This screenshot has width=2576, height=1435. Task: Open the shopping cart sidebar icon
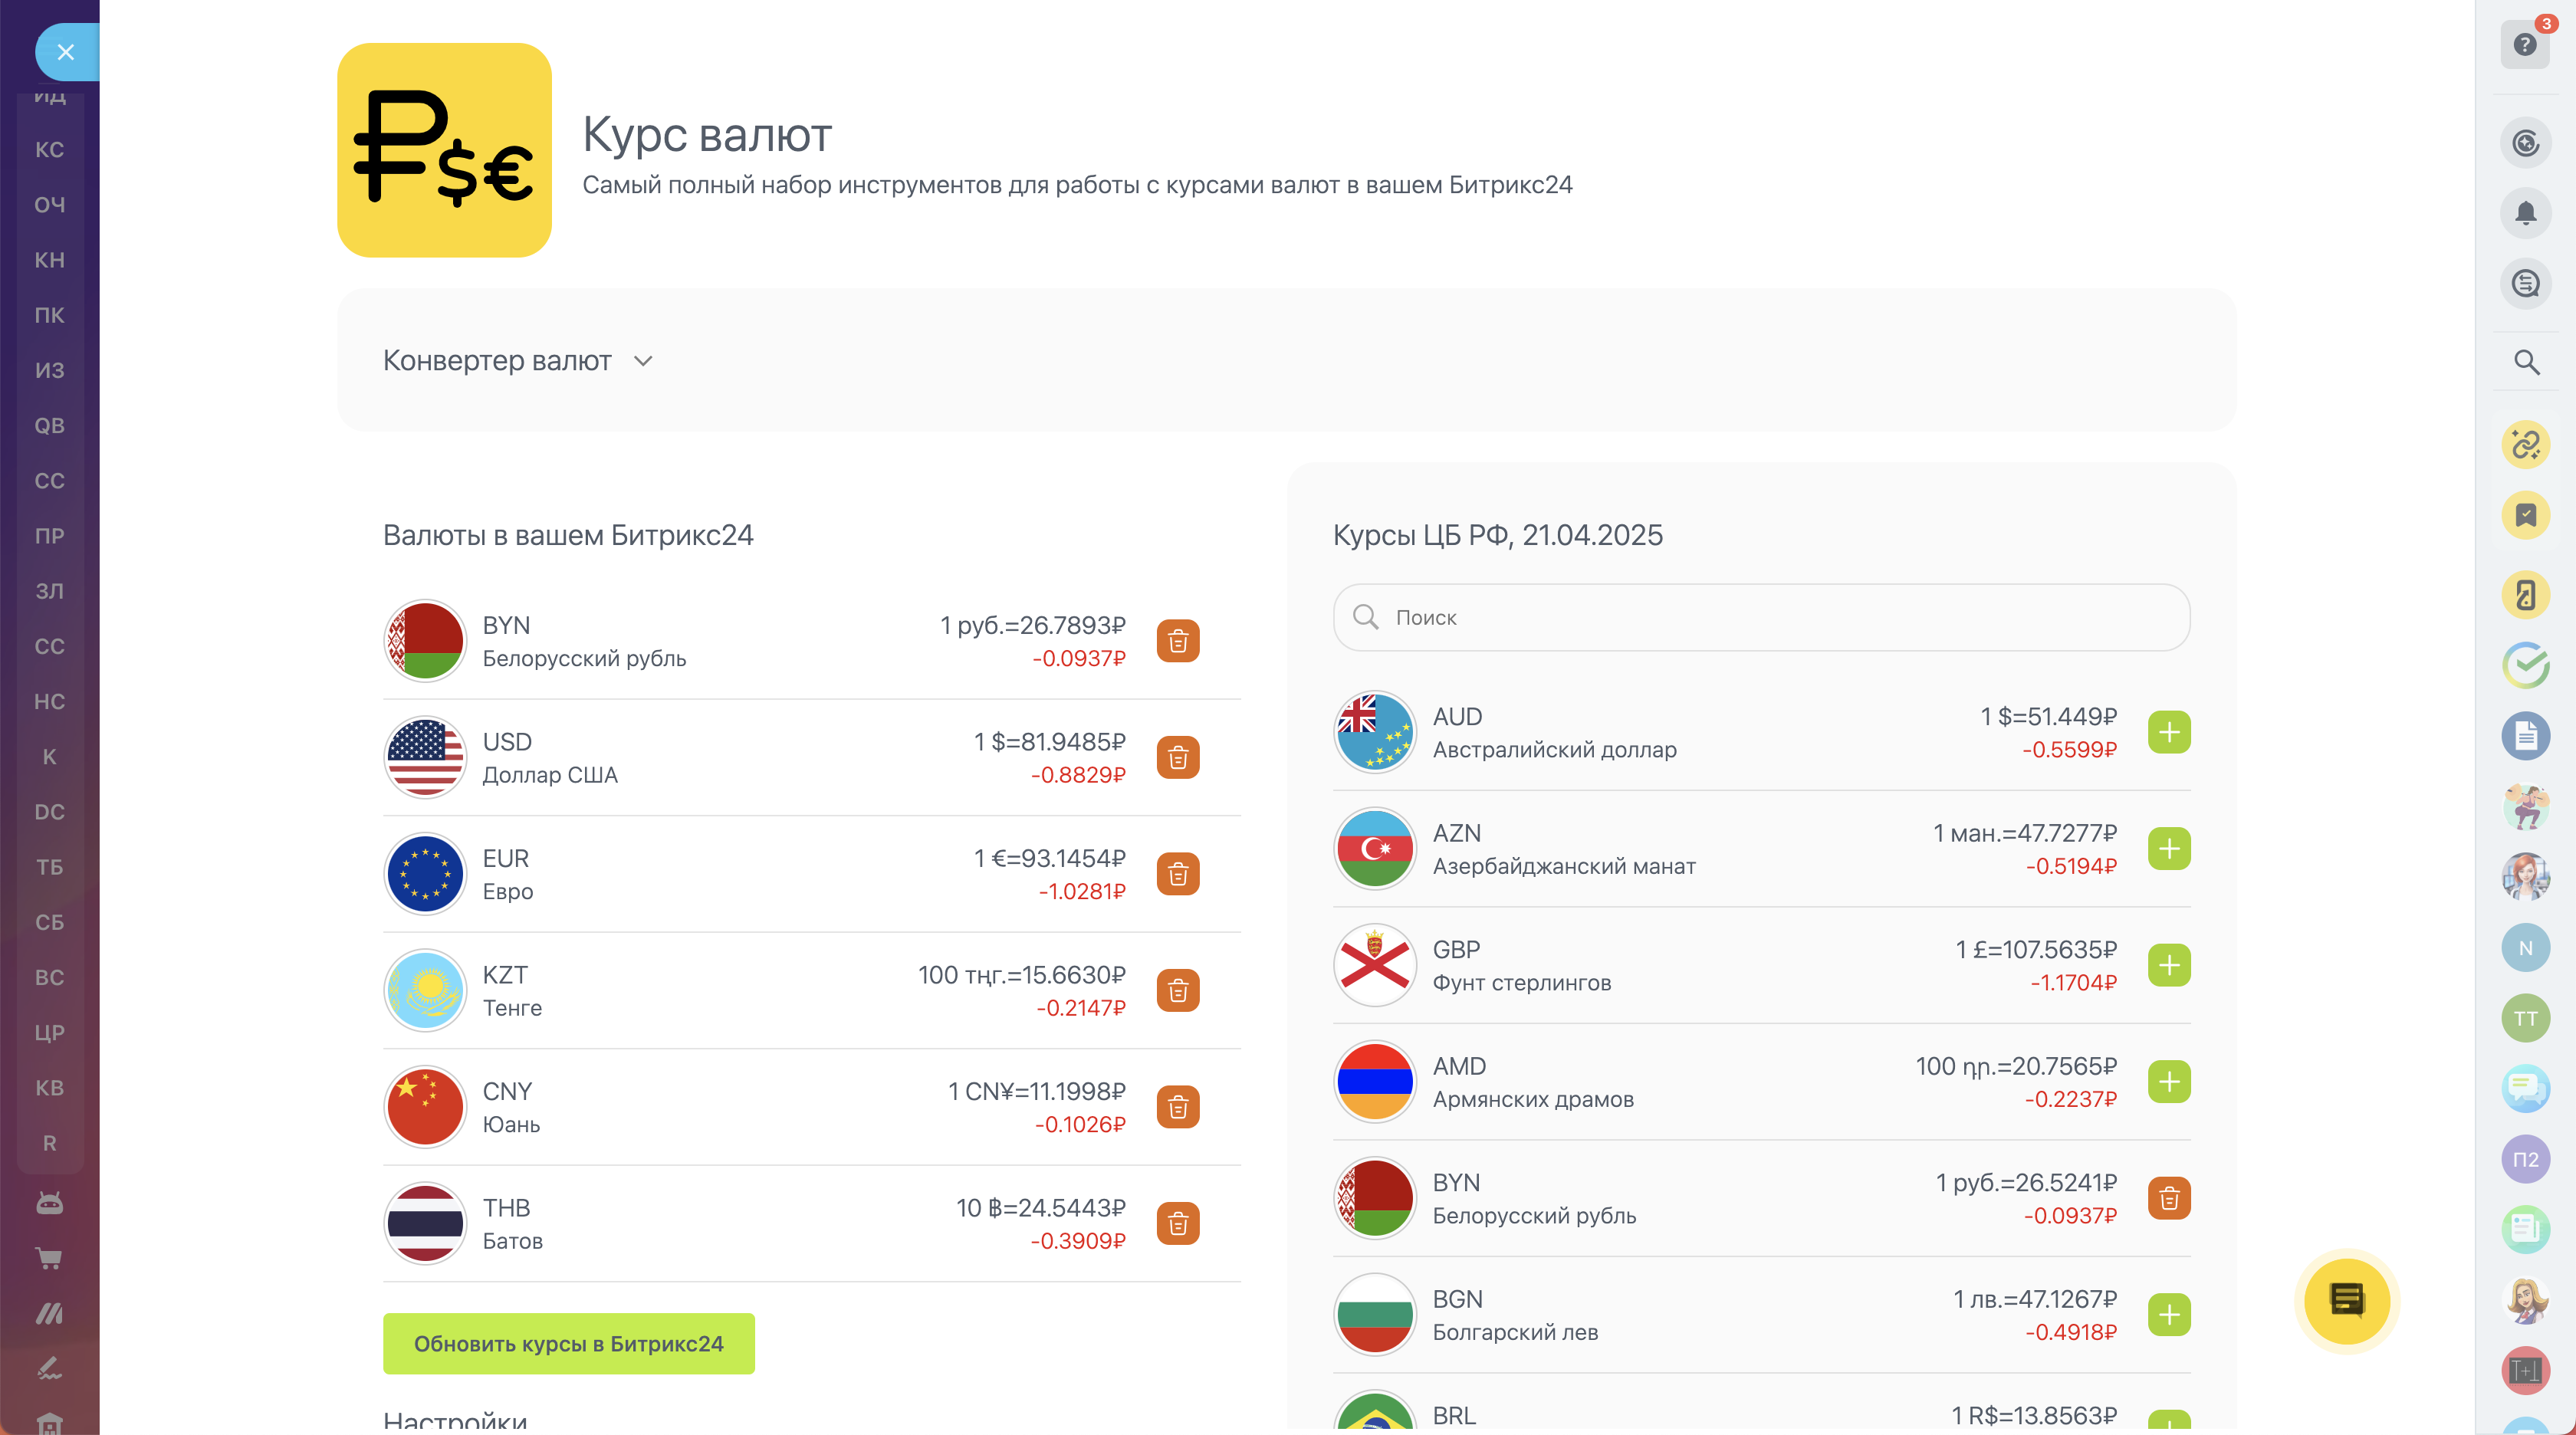(49, 1258)
